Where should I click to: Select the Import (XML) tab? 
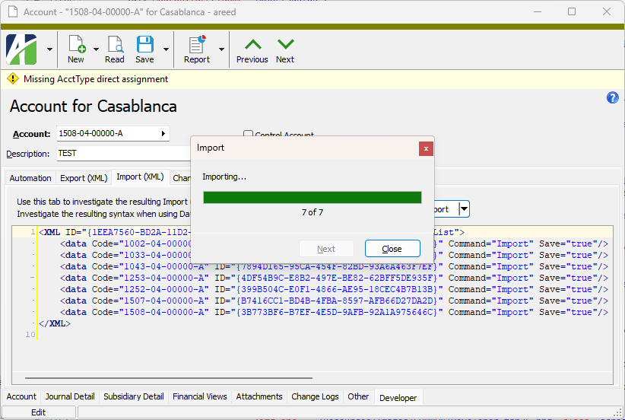pos(140,177)
